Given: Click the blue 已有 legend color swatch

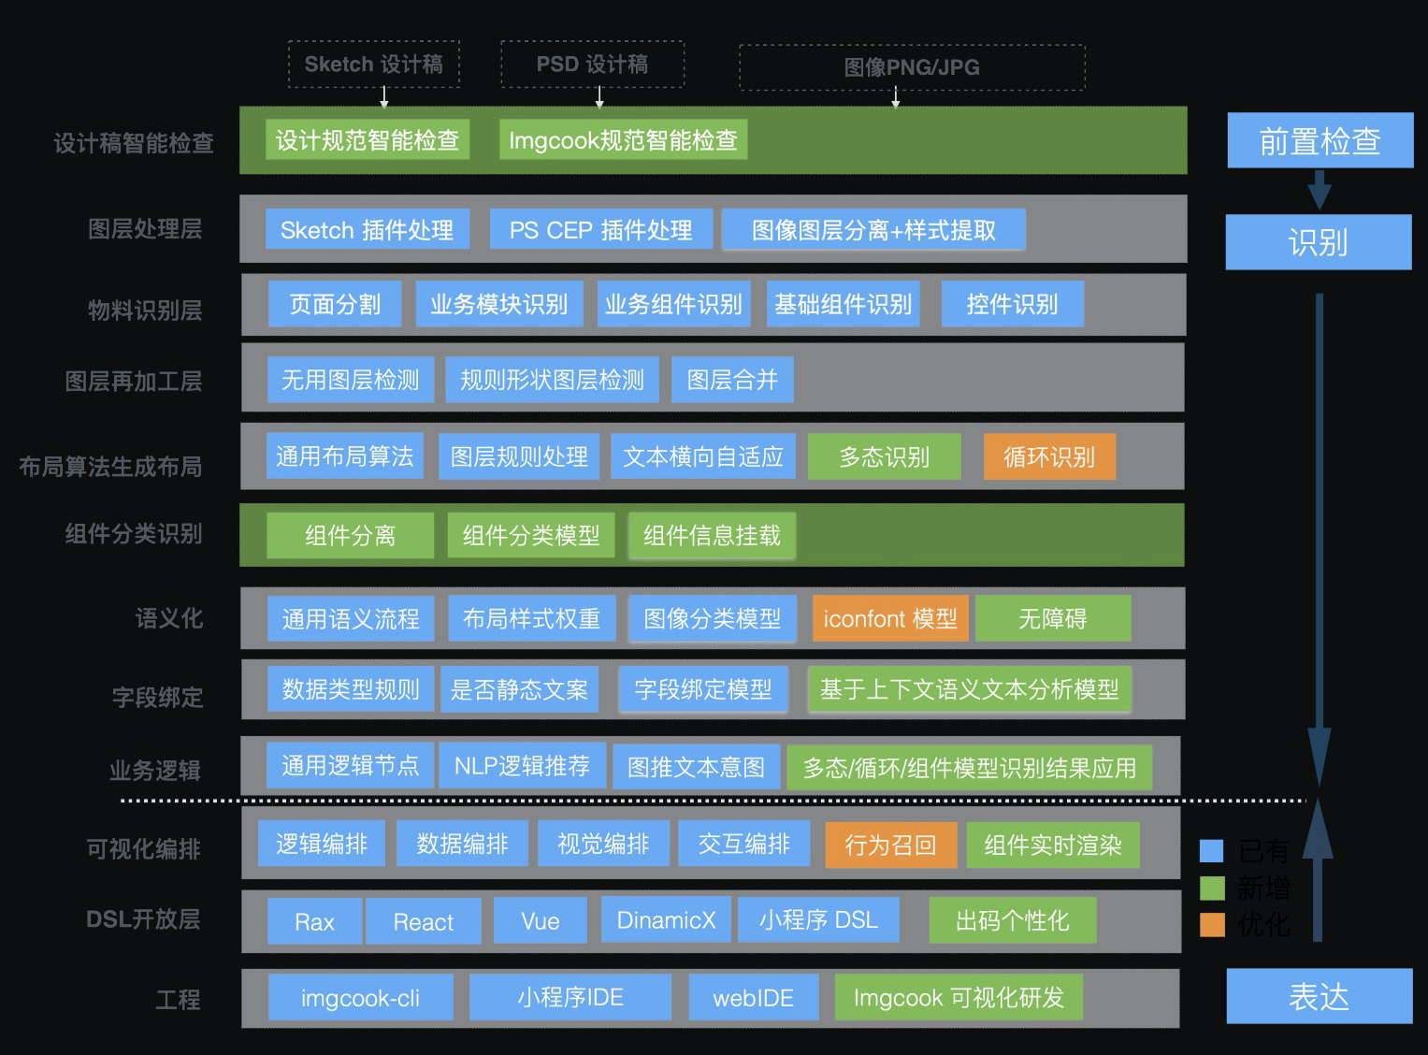Looking at the screenshot, I should click(1211, 850).
